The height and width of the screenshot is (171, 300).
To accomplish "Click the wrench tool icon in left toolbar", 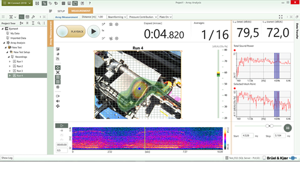I will (x=33, y=17).
